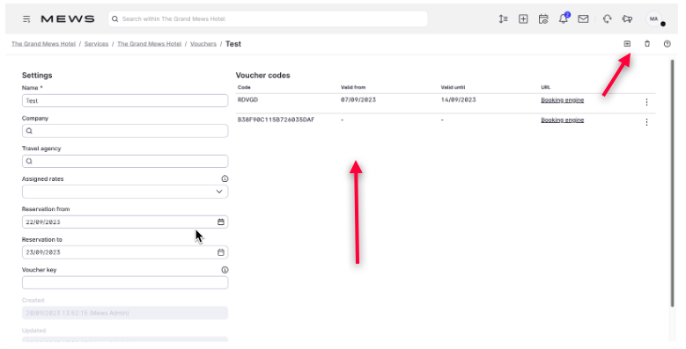The height and width of the screenshot is (349, 686).
Task: Go to the Services breadcrumb
Action: [x=96, y=44]
